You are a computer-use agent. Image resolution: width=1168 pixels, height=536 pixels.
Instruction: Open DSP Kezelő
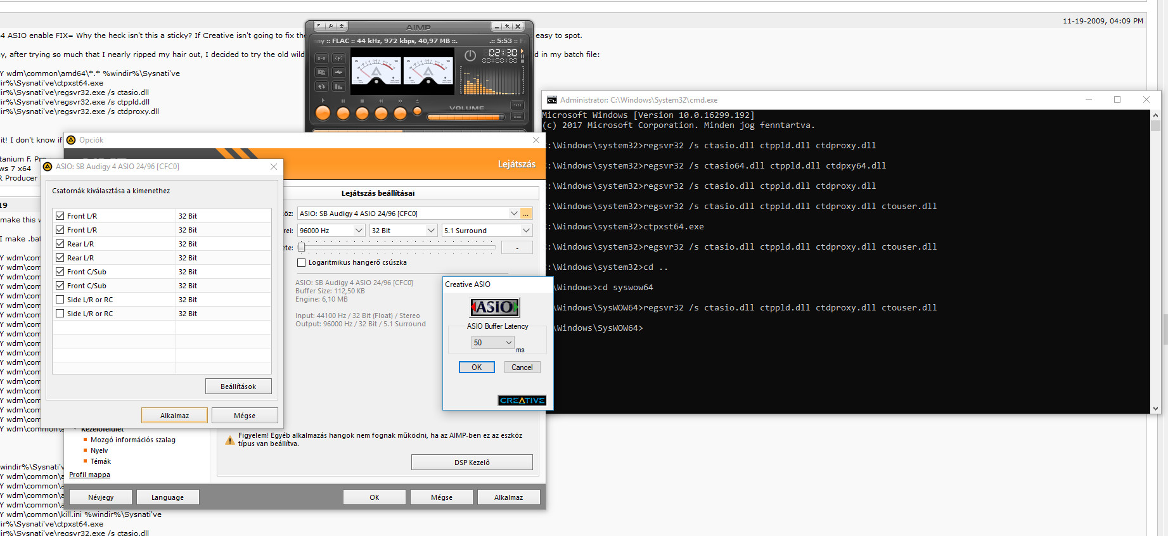(472, 463)
